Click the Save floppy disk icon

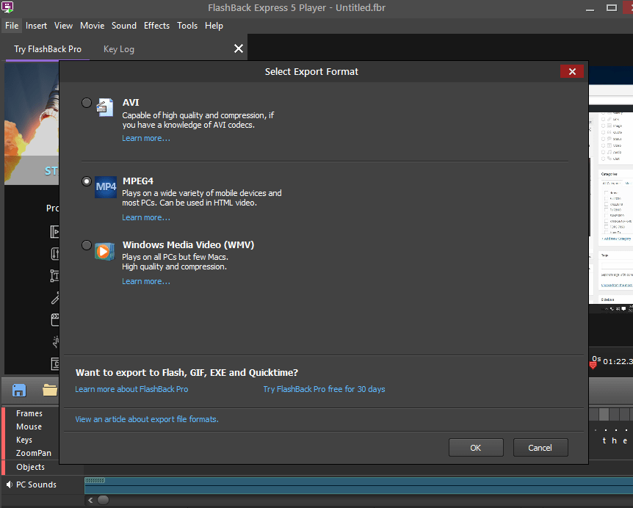point(19,391)
